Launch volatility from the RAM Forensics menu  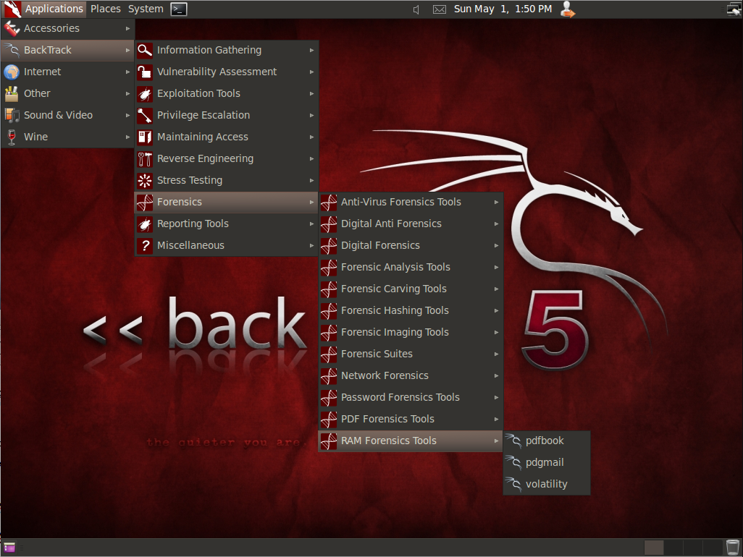(x=547, y=484)
